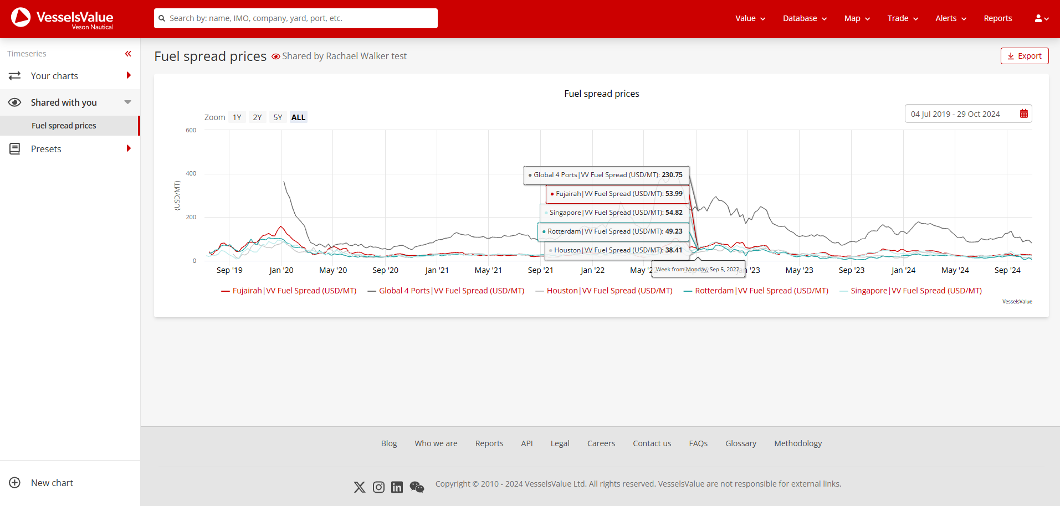
Task: Hide the Fujairah VV Fuel Spread series
Action: (x=288, y=290)
